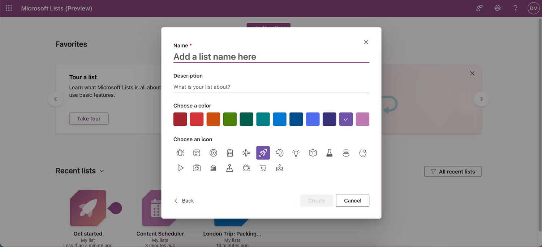This screenshot has height=247, width=542.
Task: Expand the Recent lists dropdown
Action: tap(102, 171)
